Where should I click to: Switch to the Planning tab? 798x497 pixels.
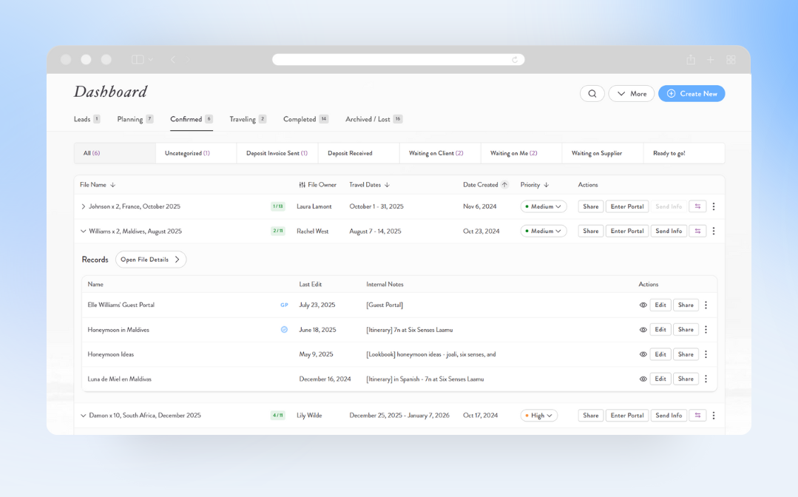point(135,119)
